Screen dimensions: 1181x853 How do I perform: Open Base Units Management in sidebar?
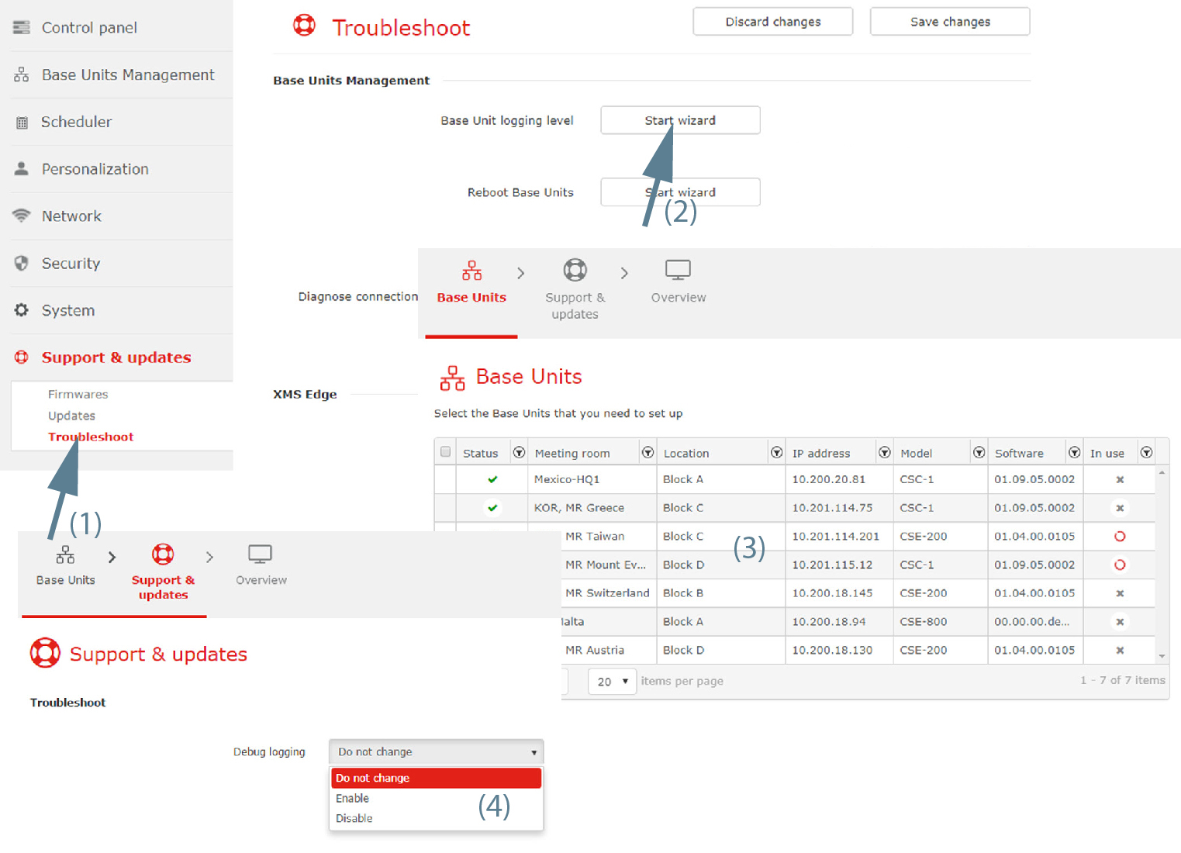point(128,74)
